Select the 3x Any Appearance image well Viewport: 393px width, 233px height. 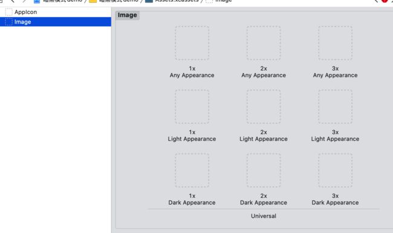[x=336, y=43]
